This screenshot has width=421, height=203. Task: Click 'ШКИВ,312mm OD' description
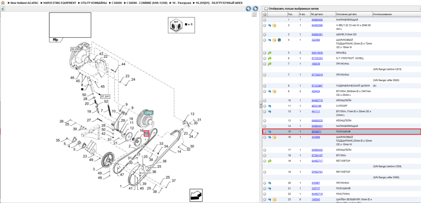[346, 34]
